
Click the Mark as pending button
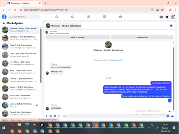(78, 38)
